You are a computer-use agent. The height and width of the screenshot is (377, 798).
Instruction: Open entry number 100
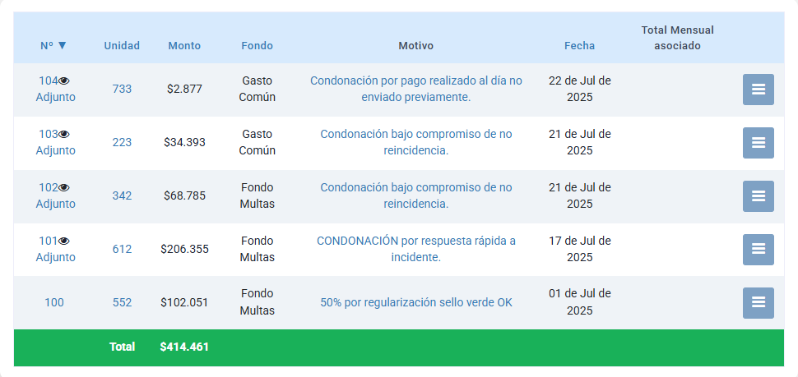[53, 302]
